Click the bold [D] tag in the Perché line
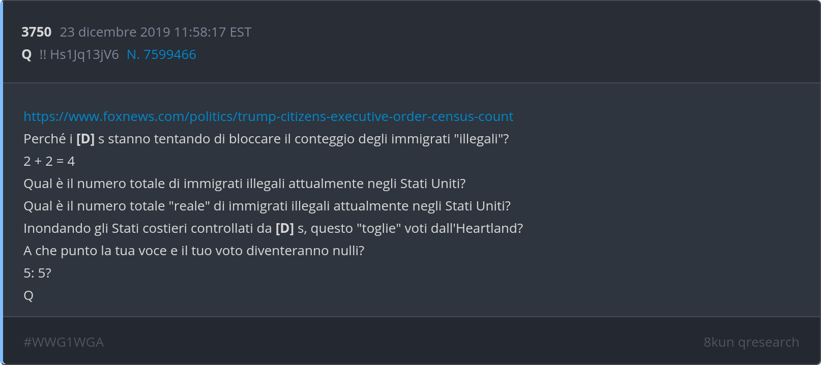Image resolution: width=821 pixels, height=365 pixels. (x=85, y=139)
